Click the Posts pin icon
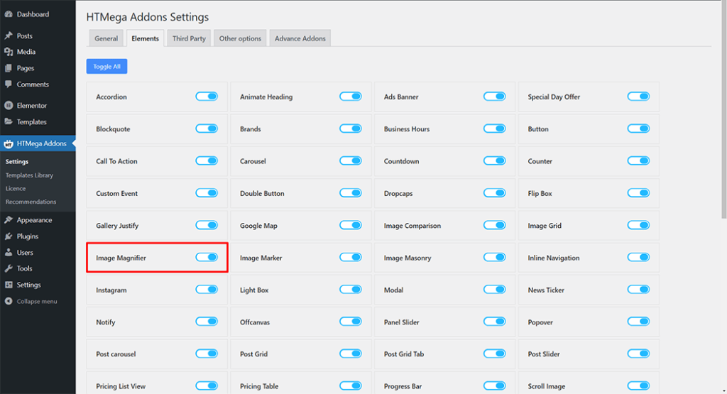 point(9,35)
